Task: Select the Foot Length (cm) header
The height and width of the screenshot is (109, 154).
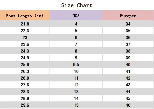Action: 25,15
